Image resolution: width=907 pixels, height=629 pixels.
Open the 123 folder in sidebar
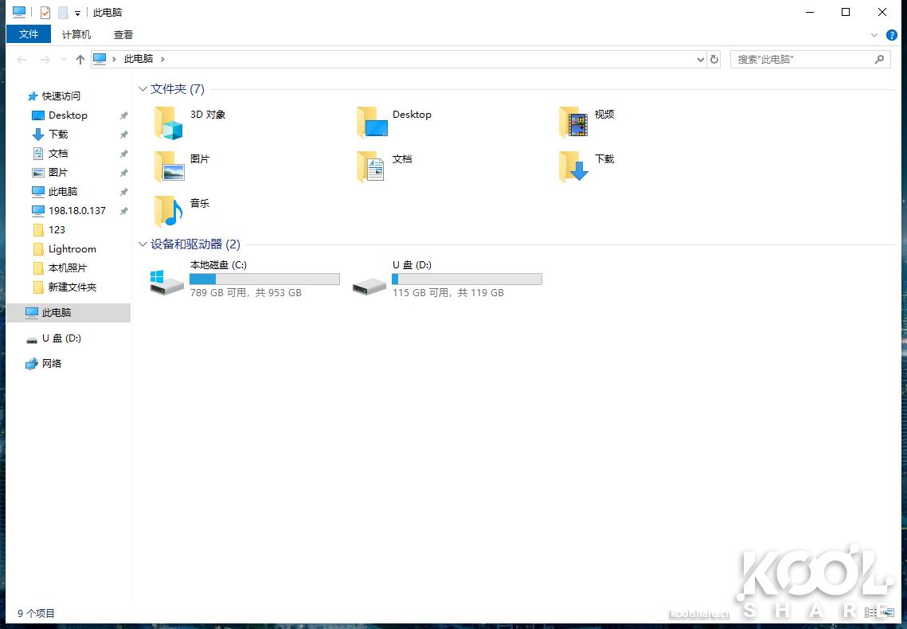point(57,229)
